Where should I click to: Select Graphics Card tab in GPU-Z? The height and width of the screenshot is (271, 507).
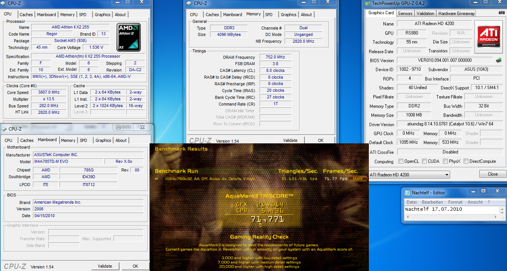click(x=381, y=13)
